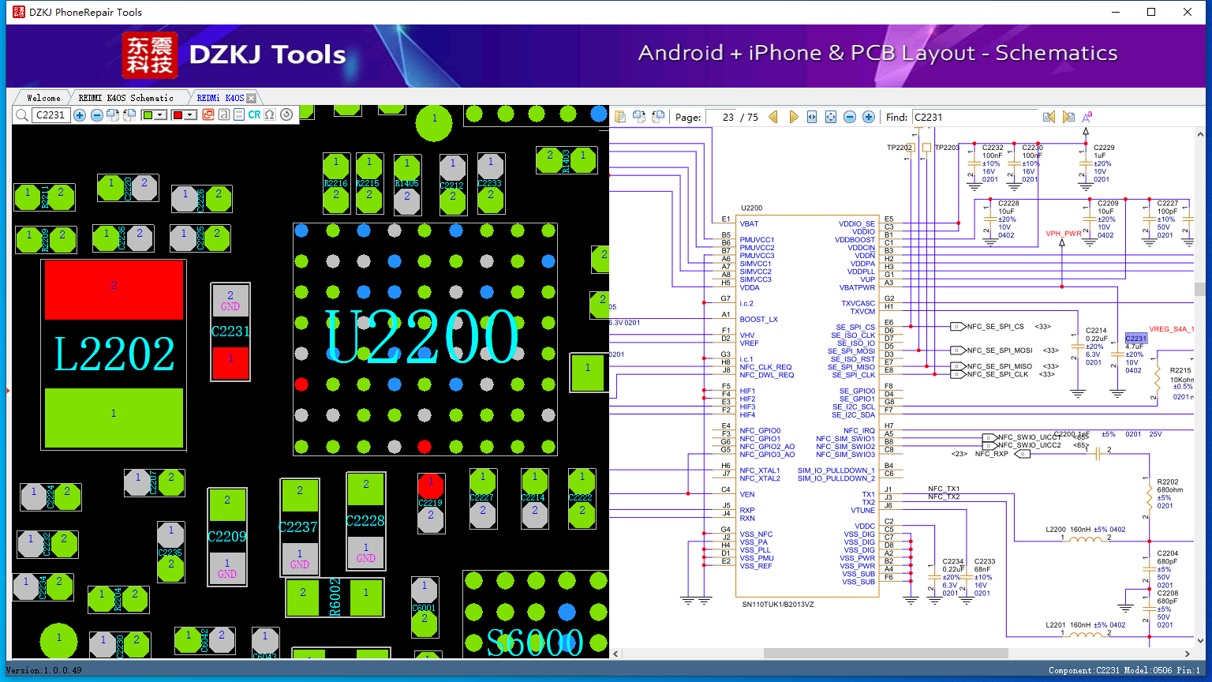Image resolution: width=1212 pixels, height=682 pixels.
Task: Zoom in the PCB layout view
Action: [x=80, y=115]
